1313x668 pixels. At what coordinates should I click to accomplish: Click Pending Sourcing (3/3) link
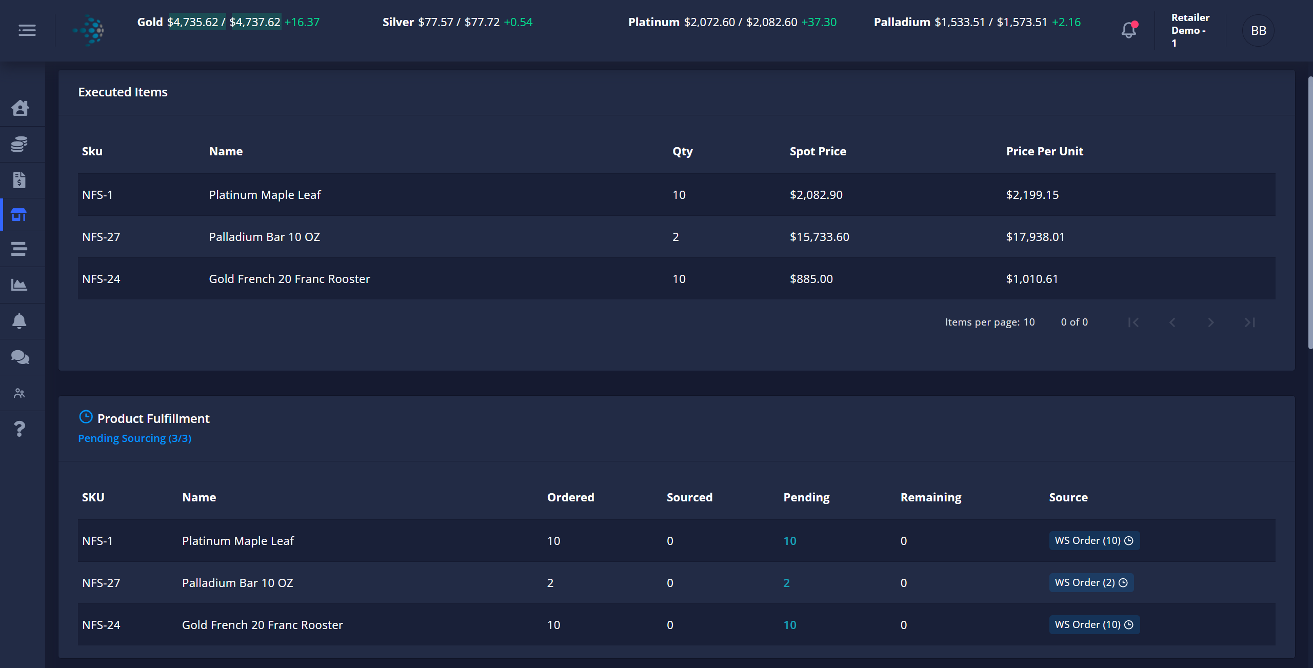(x=134, y=439)
